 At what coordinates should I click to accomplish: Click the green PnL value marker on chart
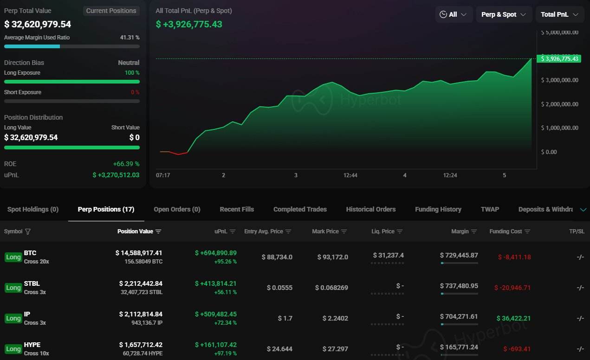click(558, 58)
